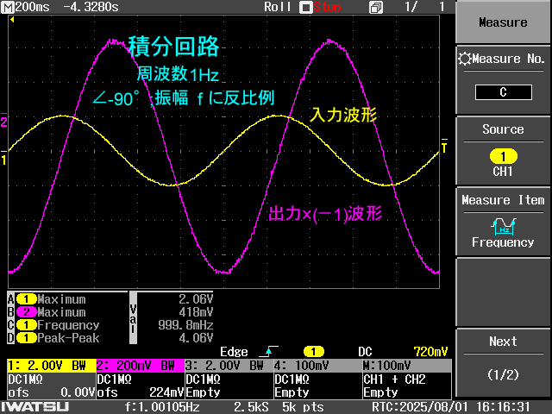Click the magenta channel 2 badge in row B
This screenshot has width=552, height=414.
26,312
